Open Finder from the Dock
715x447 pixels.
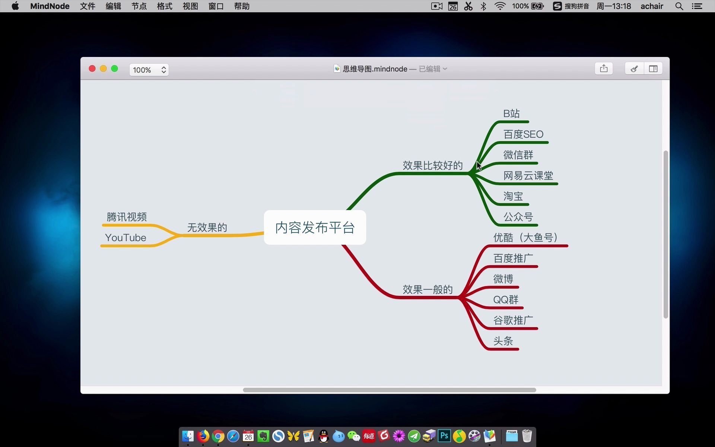188,436
